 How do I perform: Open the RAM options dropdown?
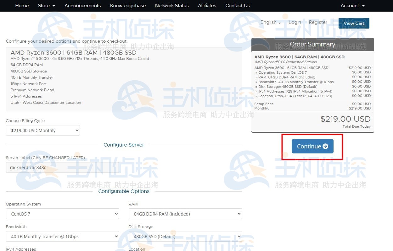pos(185,214)
